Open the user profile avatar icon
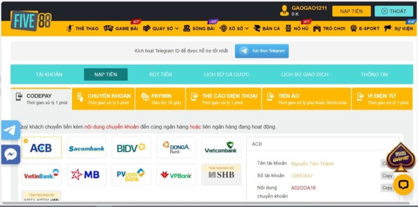This screenshot has height=207, width=418. point(284,10)
